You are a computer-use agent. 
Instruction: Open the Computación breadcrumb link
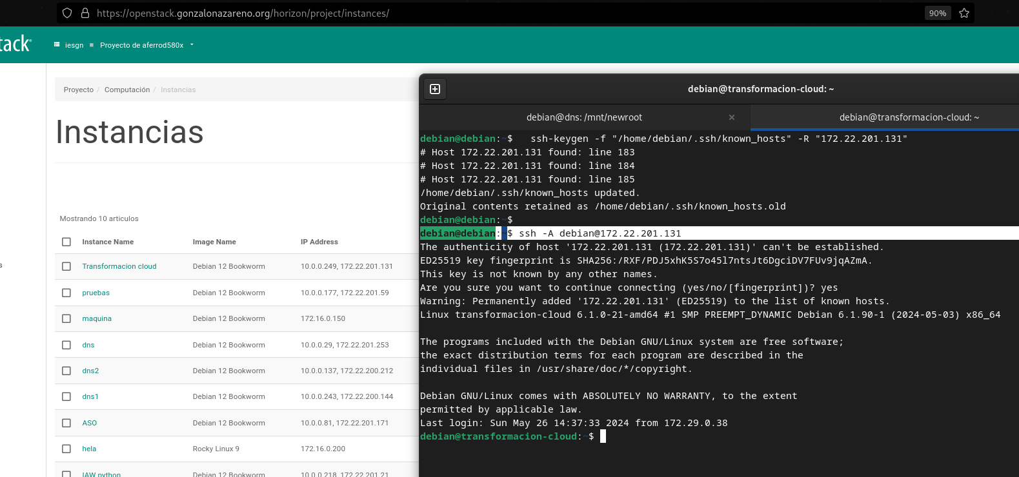click(127, 90)
